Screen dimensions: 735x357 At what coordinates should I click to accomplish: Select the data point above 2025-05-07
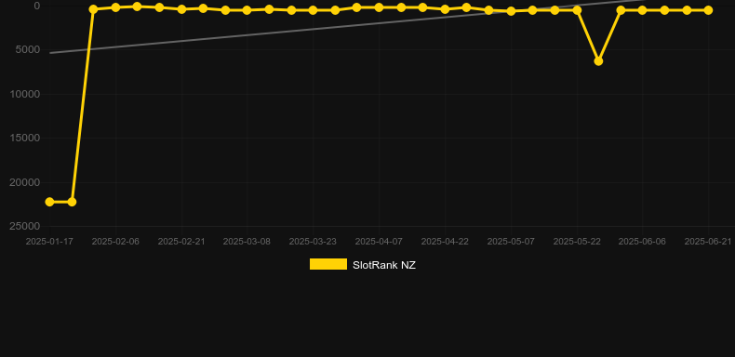(x=511, y=11)
